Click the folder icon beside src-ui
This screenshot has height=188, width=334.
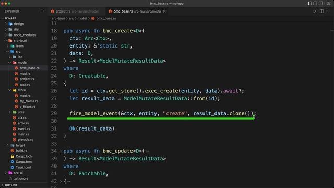10,173
